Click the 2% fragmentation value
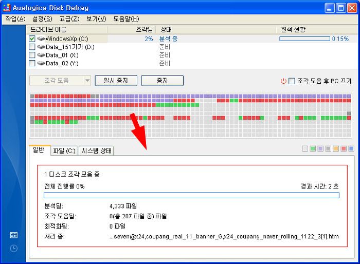Screen dimensions: 360x264 coord(149,39)
